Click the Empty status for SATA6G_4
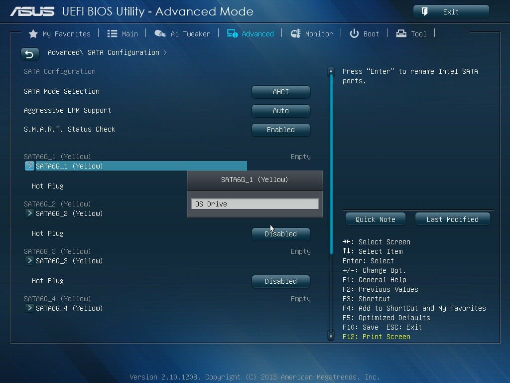Screen dimensions: 510x383 301,299
